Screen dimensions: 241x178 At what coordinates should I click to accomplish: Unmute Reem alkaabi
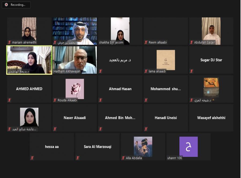point(146,42)
